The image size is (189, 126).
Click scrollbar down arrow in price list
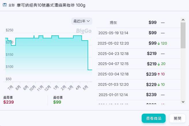(x=183, y=102)
